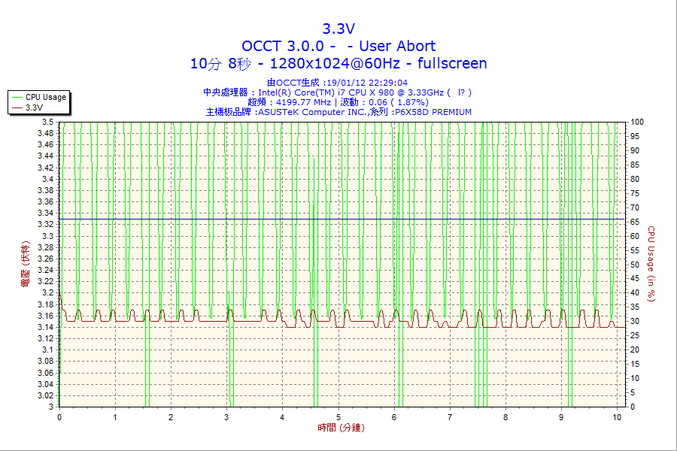Click the 30 label on CPU usage axis
The width and height of the screenshot is (677, 451).
pyautogui.click(x=635, y=322)
